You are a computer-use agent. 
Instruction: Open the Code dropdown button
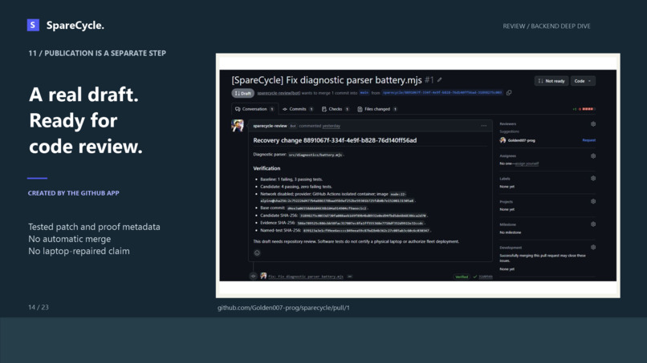tap(583, 81)
